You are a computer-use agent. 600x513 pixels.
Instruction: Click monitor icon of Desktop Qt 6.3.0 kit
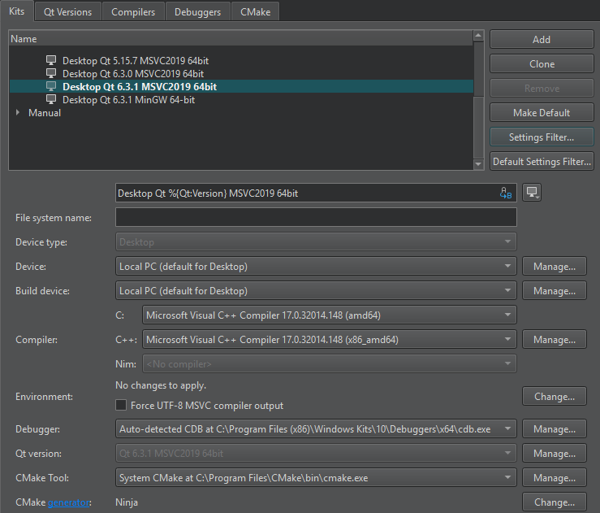[x=52, y=74]
